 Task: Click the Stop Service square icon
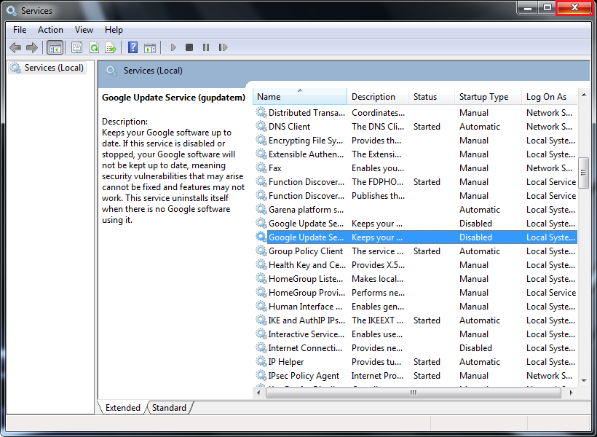pos(189,47)
